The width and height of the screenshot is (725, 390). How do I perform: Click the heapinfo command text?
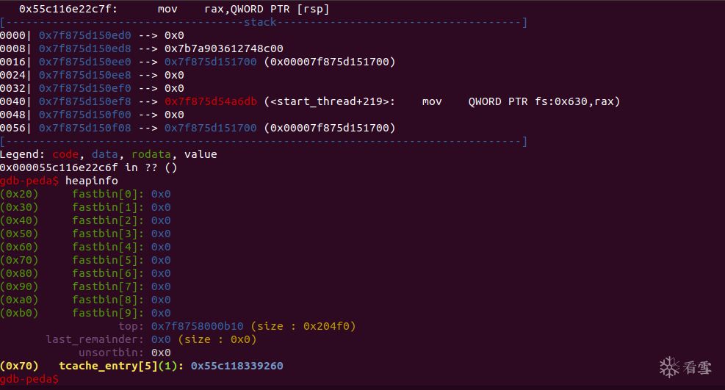point(91,181)
